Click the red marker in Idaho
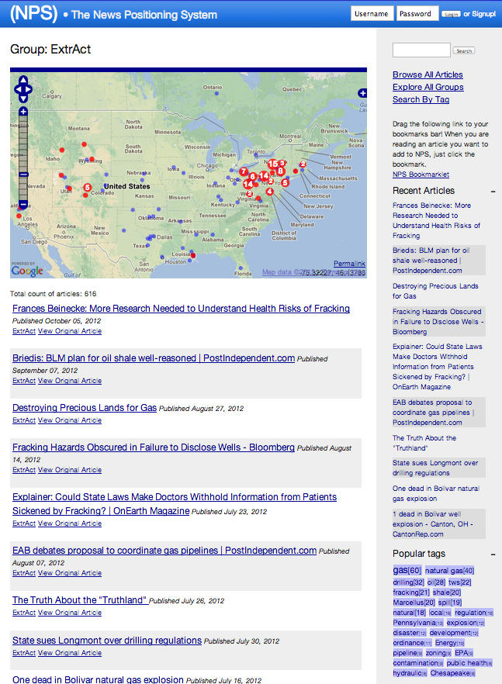 (62, 150)
